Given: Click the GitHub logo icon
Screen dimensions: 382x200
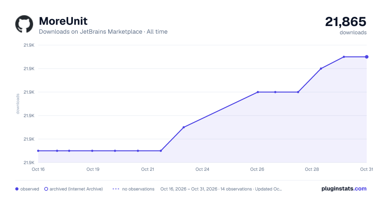Looking at the screenshot, I should pos(24,24).
